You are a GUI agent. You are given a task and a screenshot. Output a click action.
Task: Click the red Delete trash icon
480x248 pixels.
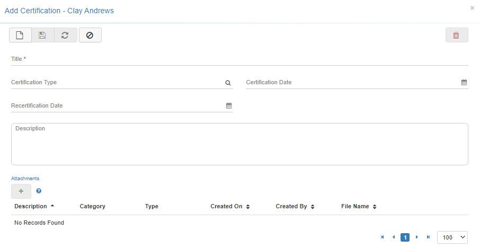click(x=456, y=36)
